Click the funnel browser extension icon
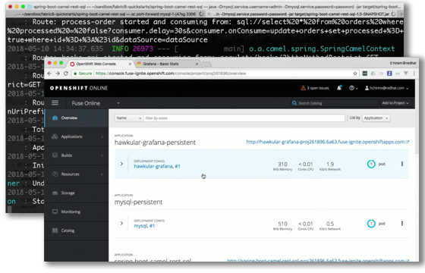 tap(406, 74)
